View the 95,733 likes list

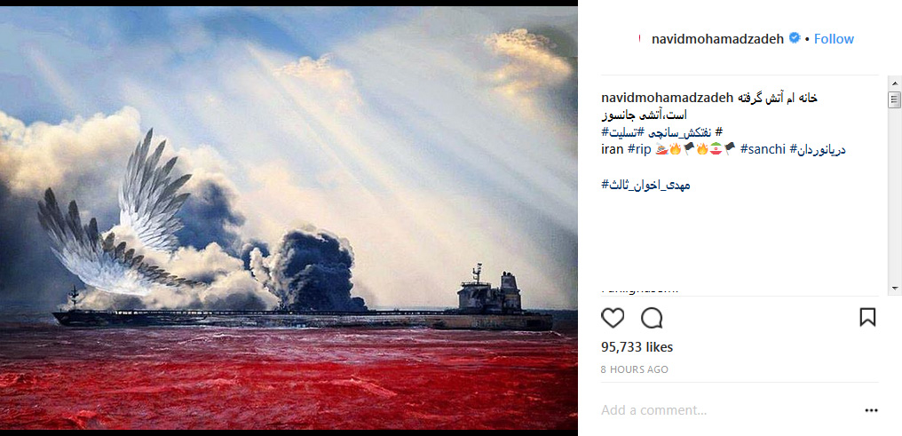click(637, 347)
